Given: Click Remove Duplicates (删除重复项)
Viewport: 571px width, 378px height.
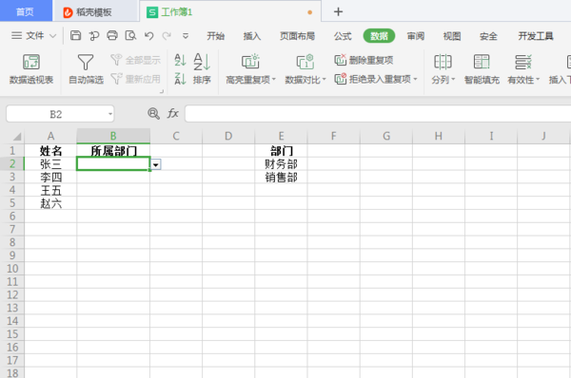Looking at the screenshot, I should click(364, 60).
